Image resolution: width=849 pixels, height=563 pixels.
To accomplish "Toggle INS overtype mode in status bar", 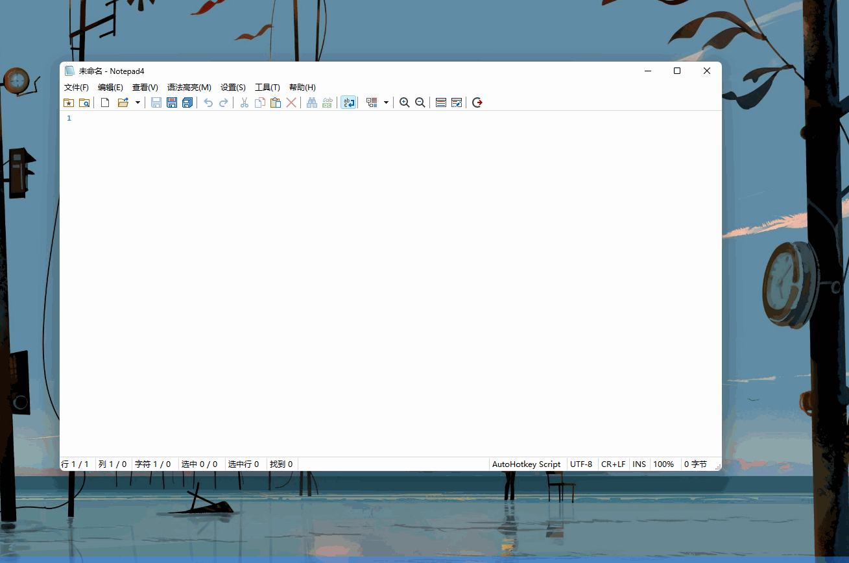I will [x=639, y=464].
